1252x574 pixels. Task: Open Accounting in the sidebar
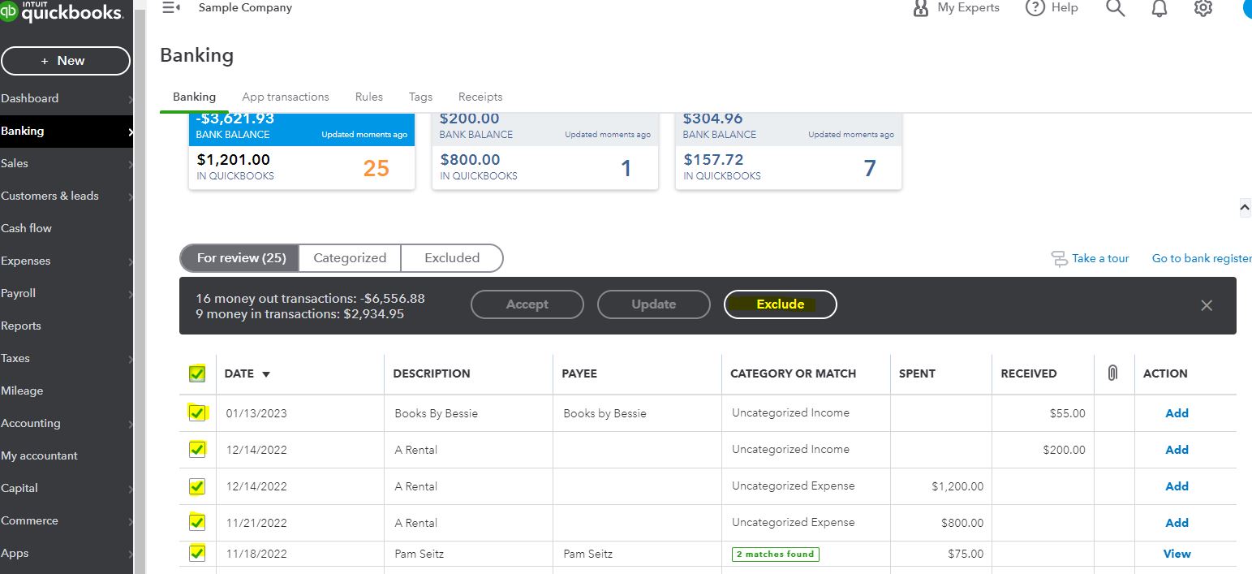click(x=31, y=423)
